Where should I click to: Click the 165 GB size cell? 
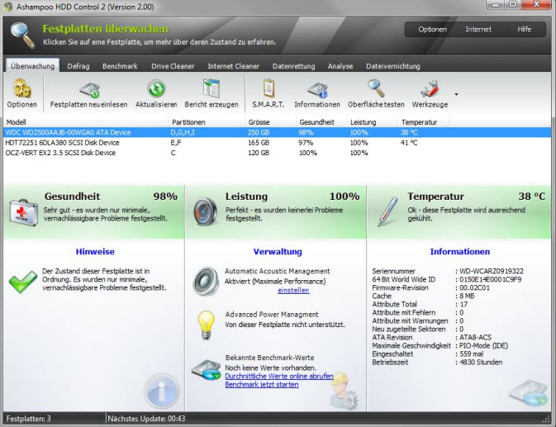click(259, 143)
